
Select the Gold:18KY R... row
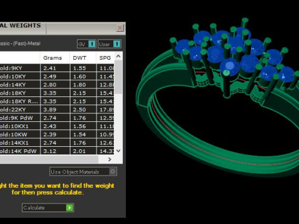click(57, 101)
